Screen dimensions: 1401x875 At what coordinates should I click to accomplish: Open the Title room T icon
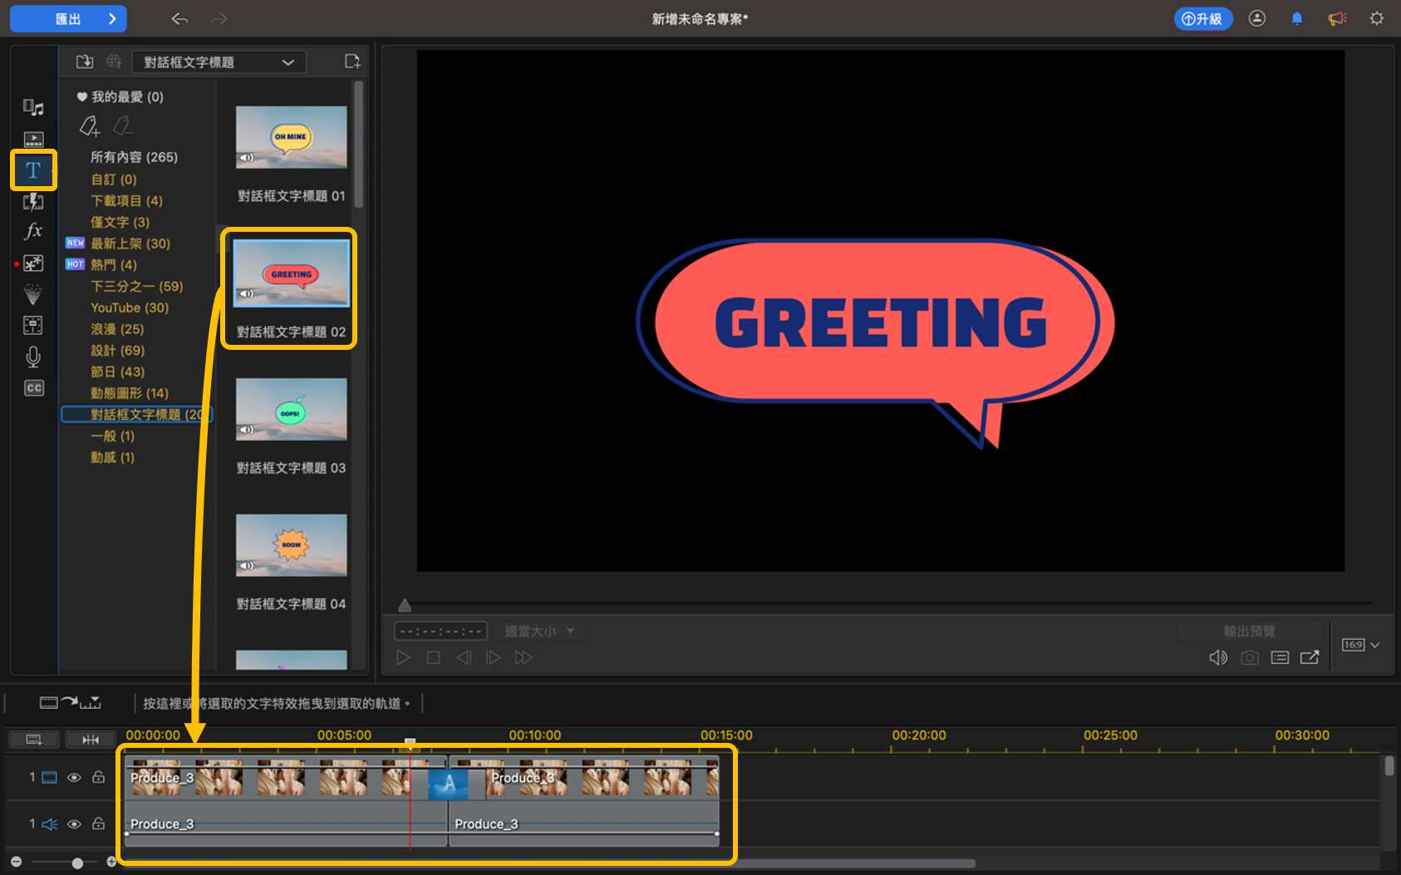(x=33, y=170)
